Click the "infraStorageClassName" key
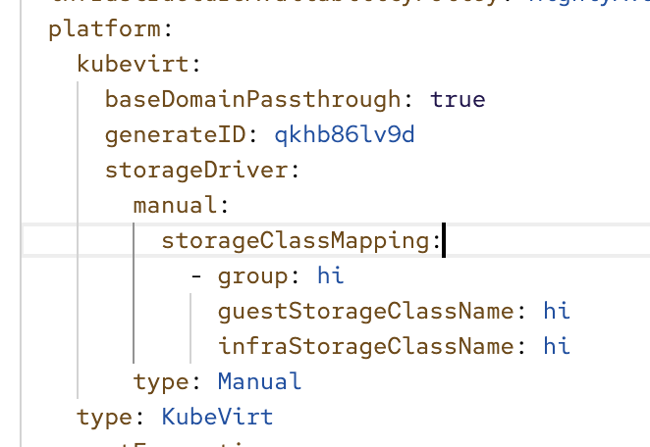Screen dimensions: 650x447 pyautogui.click(x=366, y=346)
